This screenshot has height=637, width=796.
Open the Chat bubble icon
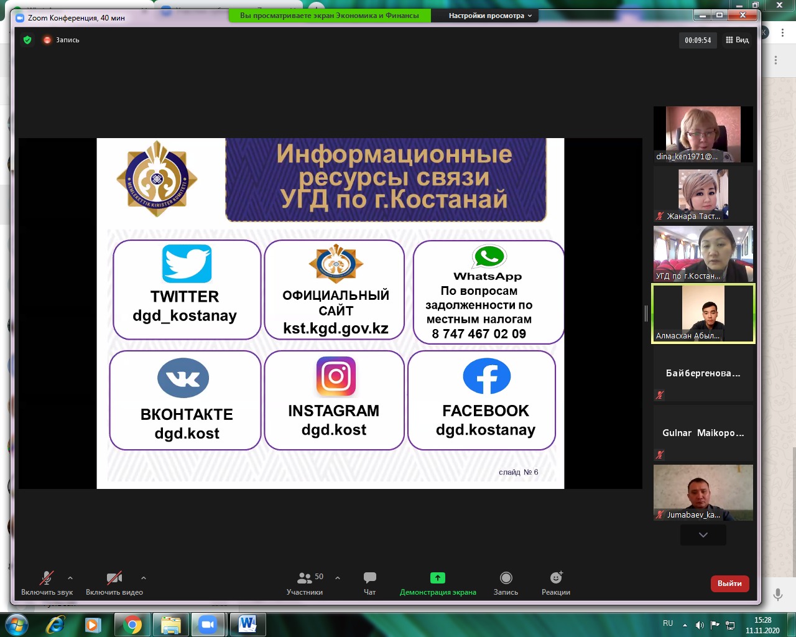(x=369, y=578)
